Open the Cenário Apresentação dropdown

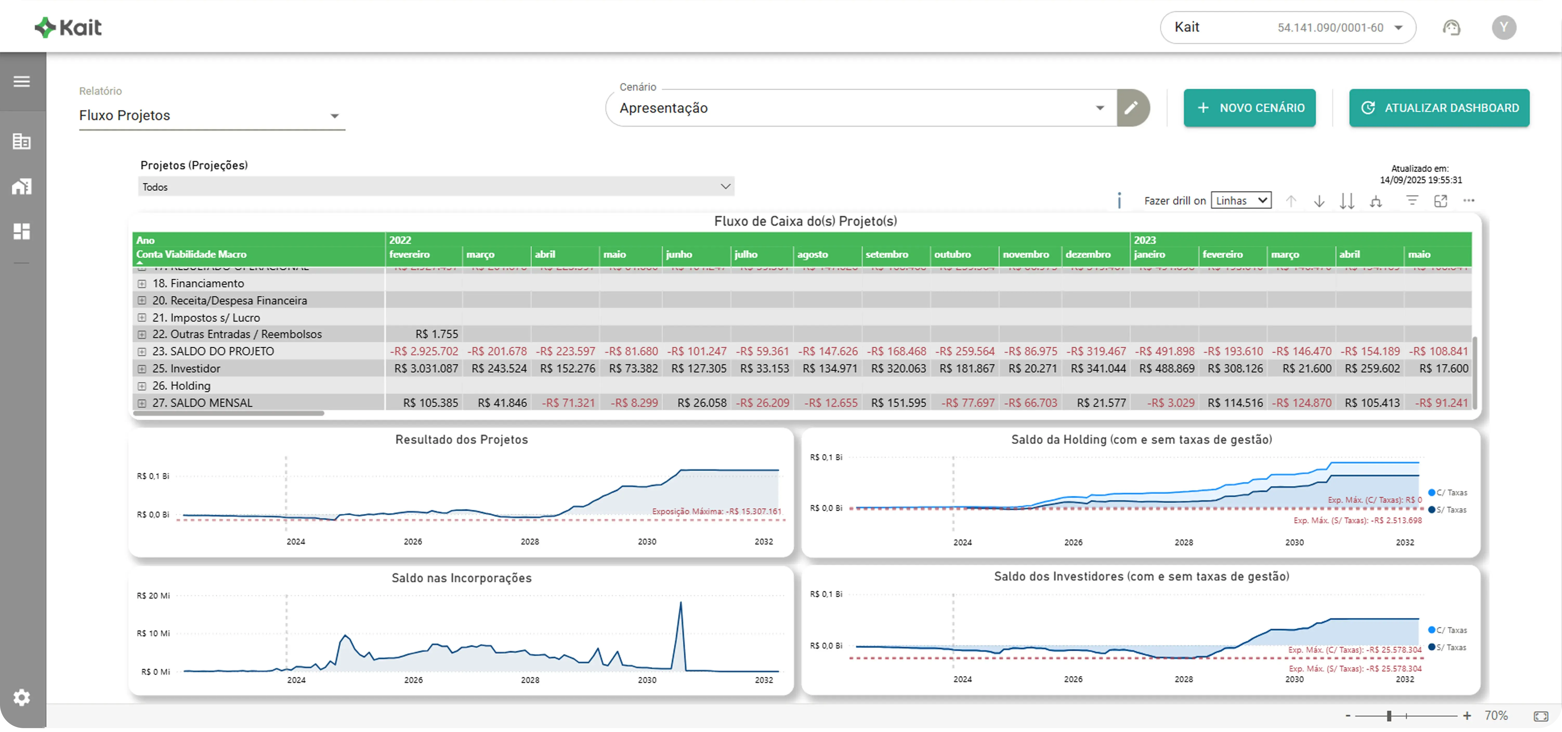click(861, 108)
